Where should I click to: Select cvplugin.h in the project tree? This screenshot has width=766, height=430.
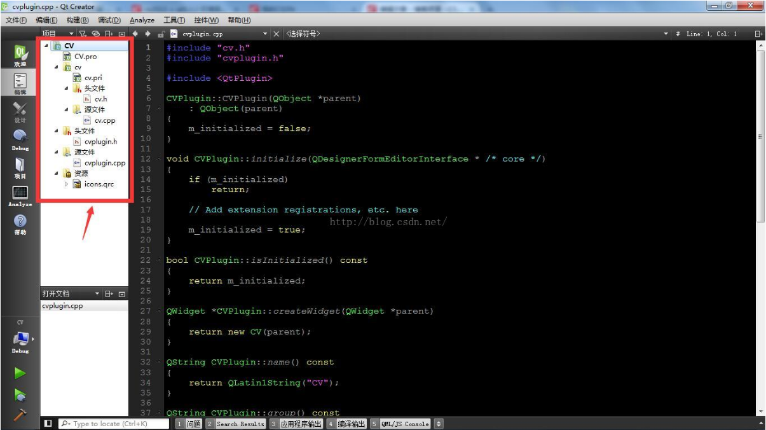pyautogui.click(x=95, y=141)
